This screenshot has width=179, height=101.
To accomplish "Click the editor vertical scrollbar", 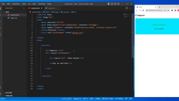I will [133, 36].
